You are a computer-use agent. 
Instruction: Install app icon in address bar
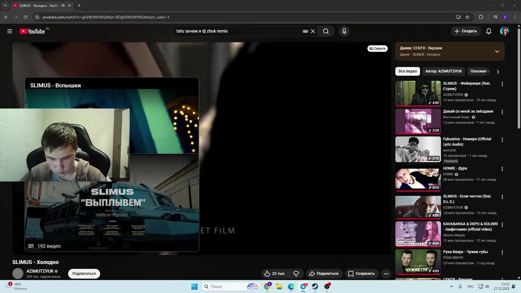click(458, 17)
